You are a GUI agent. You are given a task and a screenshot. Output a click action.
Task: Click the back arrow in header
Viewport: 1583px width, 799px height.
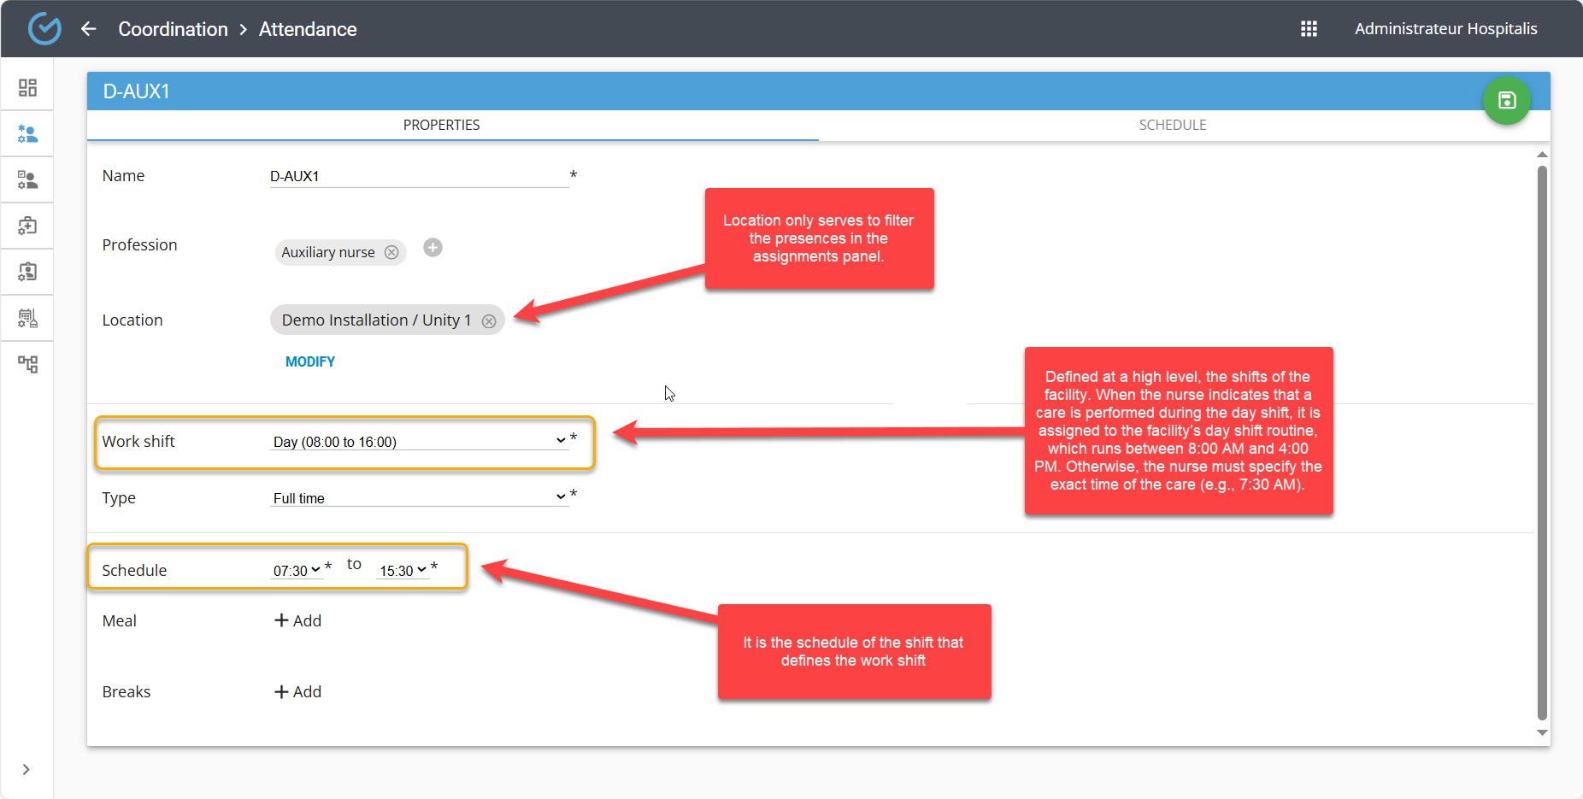(x=89, y=29)
